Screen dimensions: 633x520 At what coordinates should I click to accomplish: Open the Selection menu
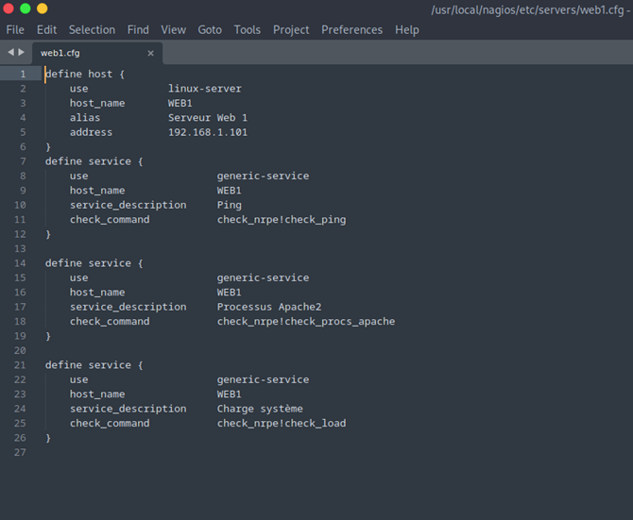pos(92,29)
